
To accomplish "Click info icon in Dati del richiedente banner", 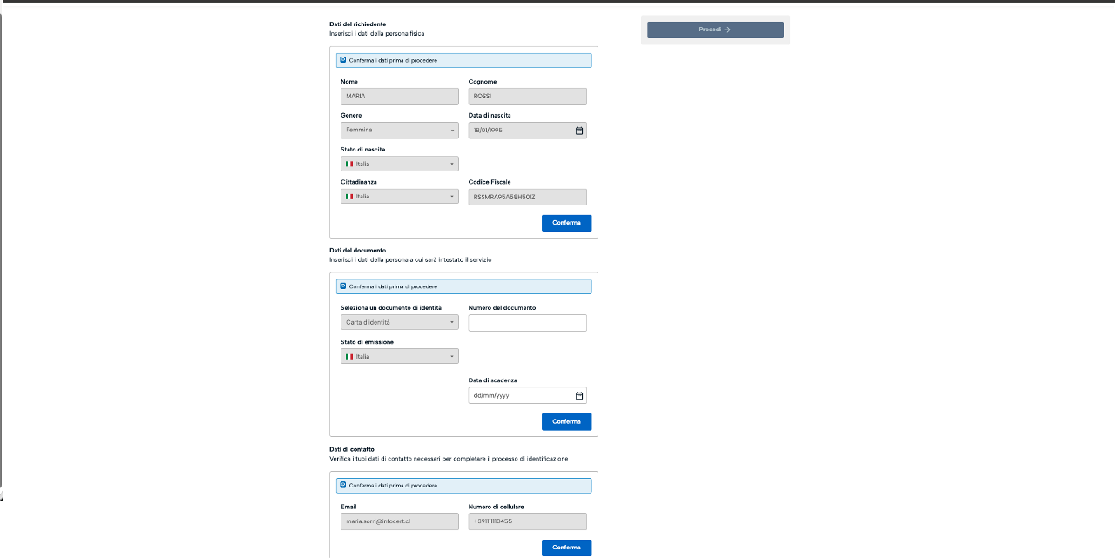I will click(343, 61).
